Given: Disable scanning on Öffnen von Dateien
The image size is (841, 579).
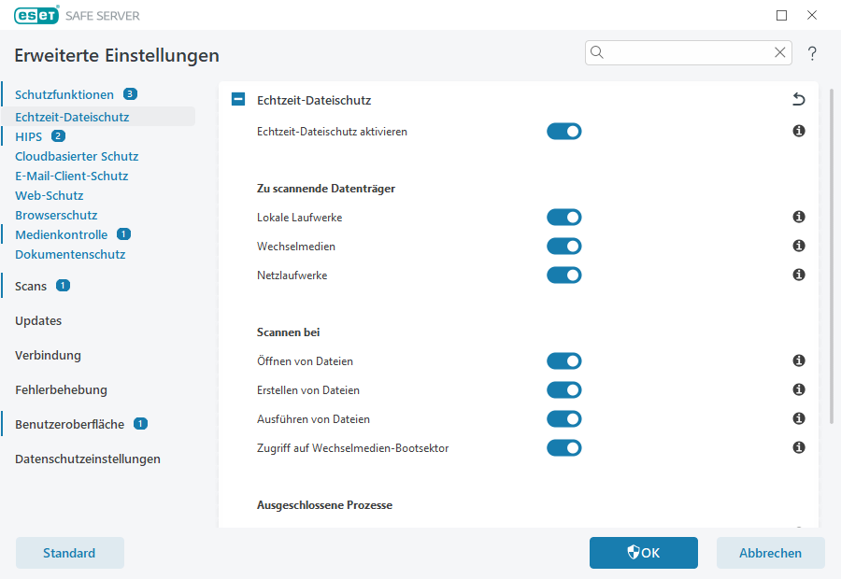Looking at the screenshot, I should [564, 360].
